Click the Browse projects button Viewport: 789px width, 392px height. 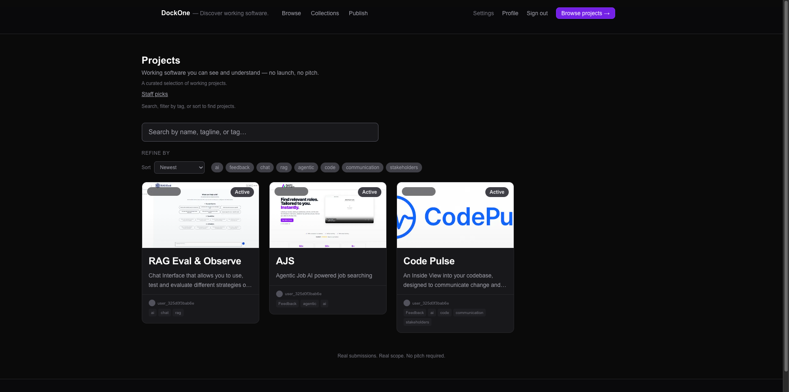[585, 13]
